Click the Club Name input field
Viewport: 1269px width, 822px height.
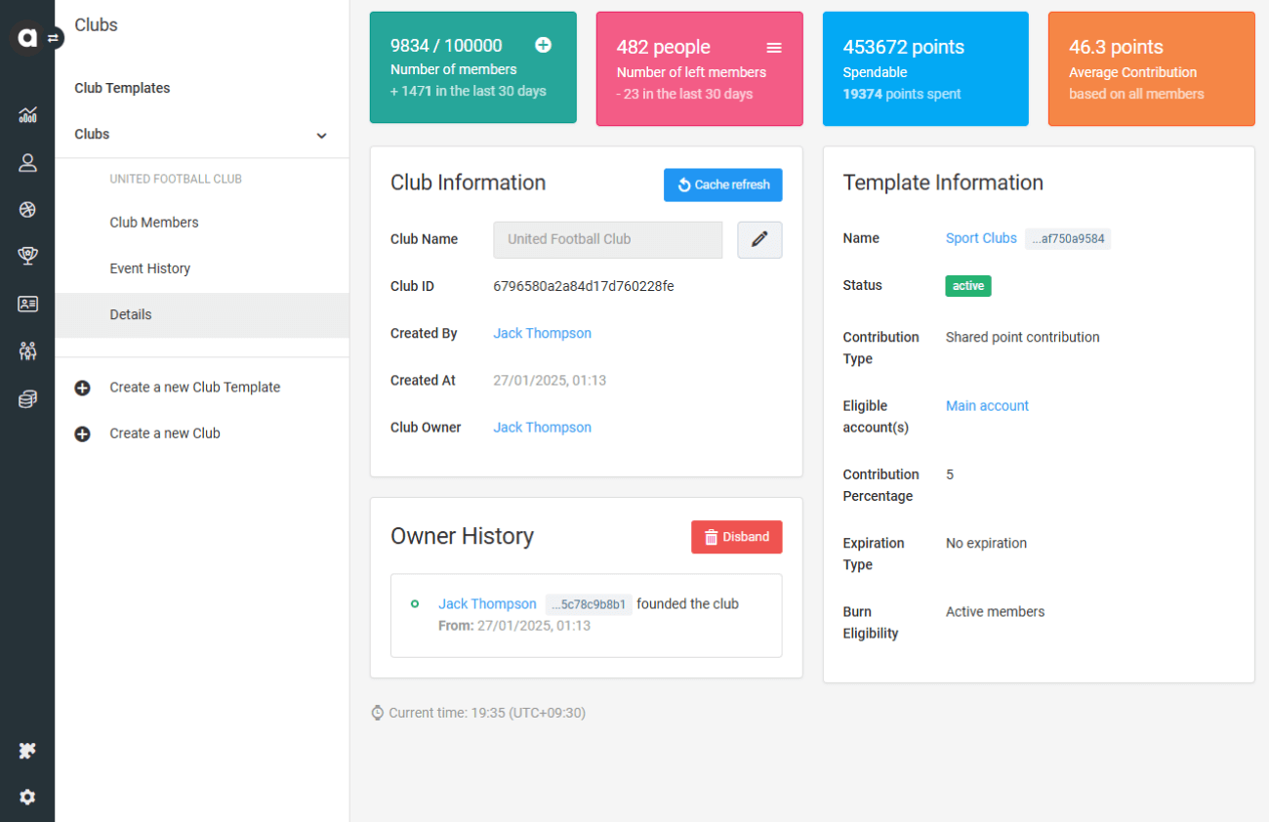607,239
